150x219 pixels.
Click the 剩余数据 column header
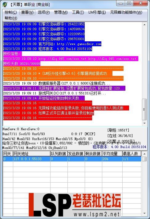(94, 154)
